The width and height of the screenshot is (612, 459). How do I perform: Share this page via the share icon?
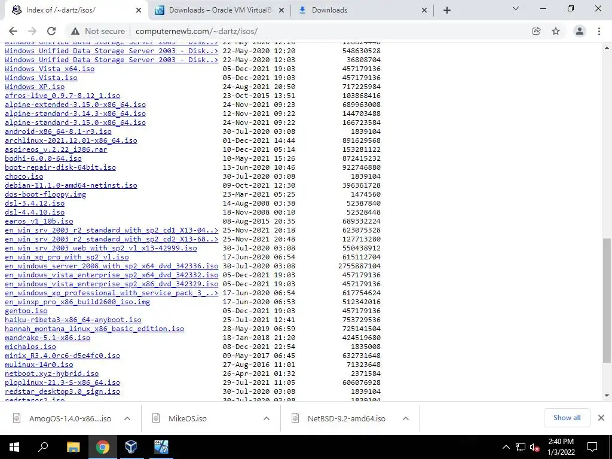click(x=536, y=31)
